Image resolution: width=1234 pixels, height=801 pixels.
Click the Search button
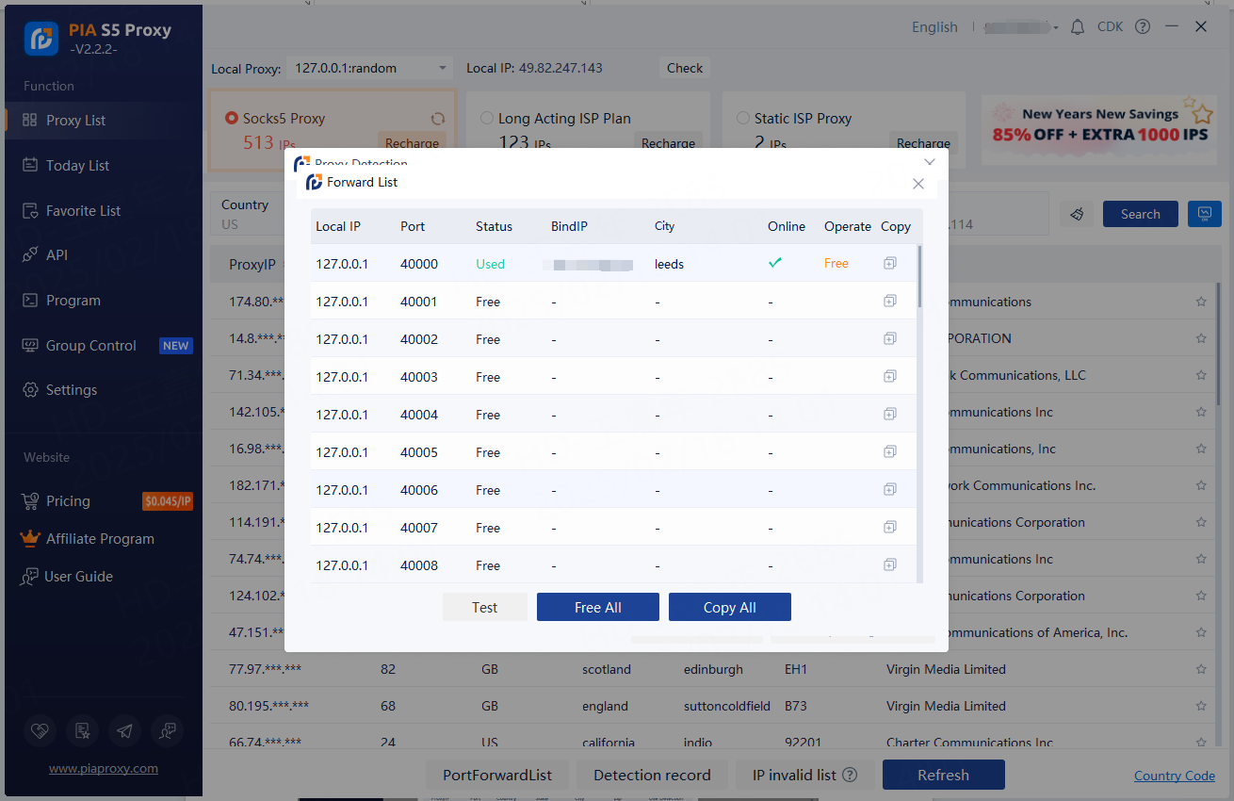click(x=1140, y=214)
